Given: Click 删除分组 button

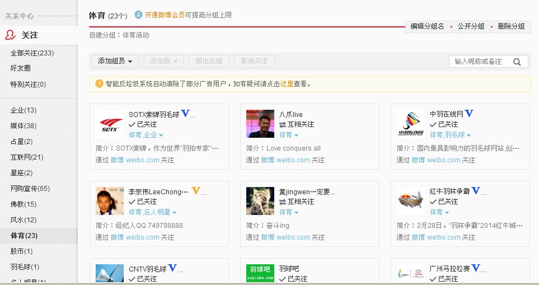Looking at the screenshot, I should coord(512,26).
